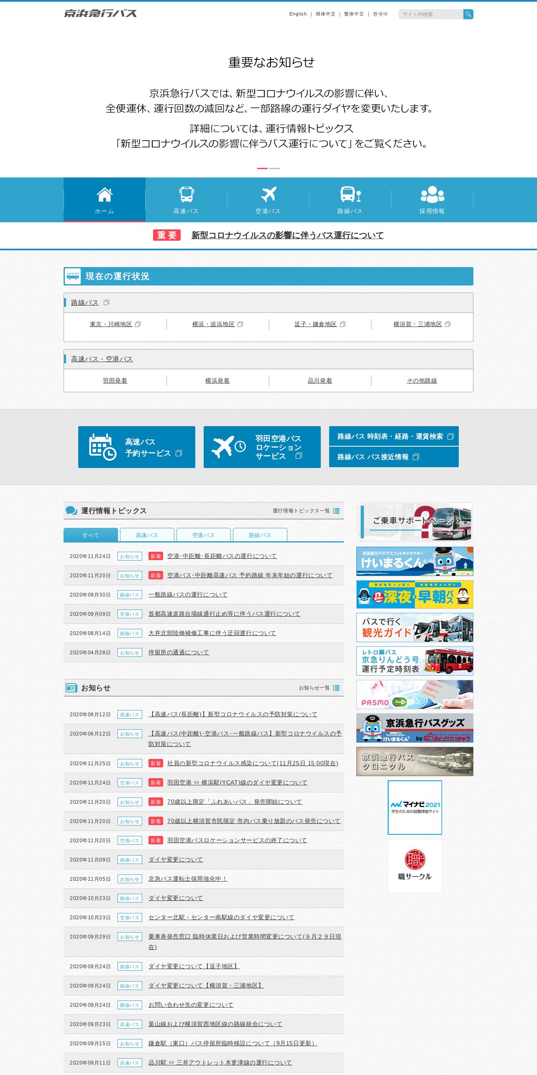Viewport: 537px width, 1075px height.
Task: Open 京浜急行バスクロニクル banner
Action: point(415,761)
